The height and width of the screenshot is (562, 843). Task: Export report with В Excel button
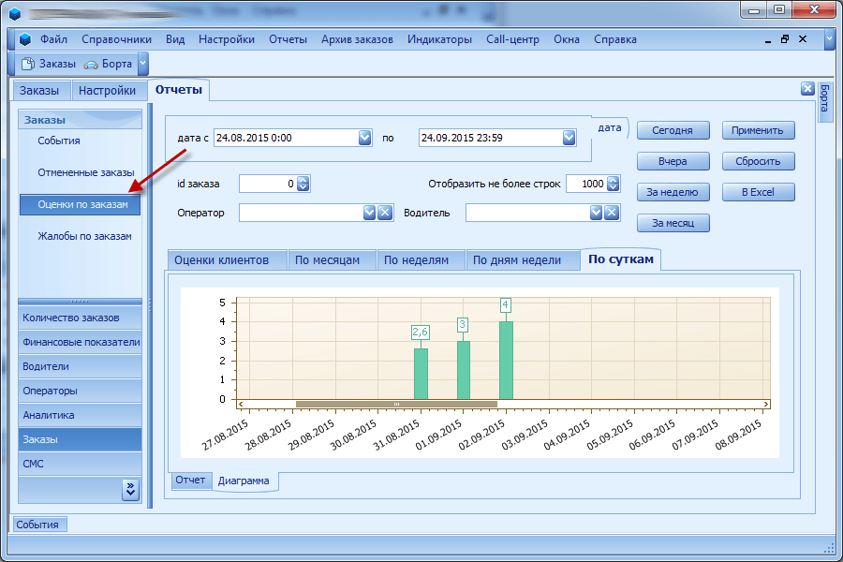758,192
